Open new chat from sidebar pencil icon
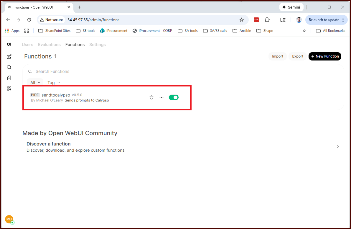The image size is (351, 229). click(x=9, y=57)
